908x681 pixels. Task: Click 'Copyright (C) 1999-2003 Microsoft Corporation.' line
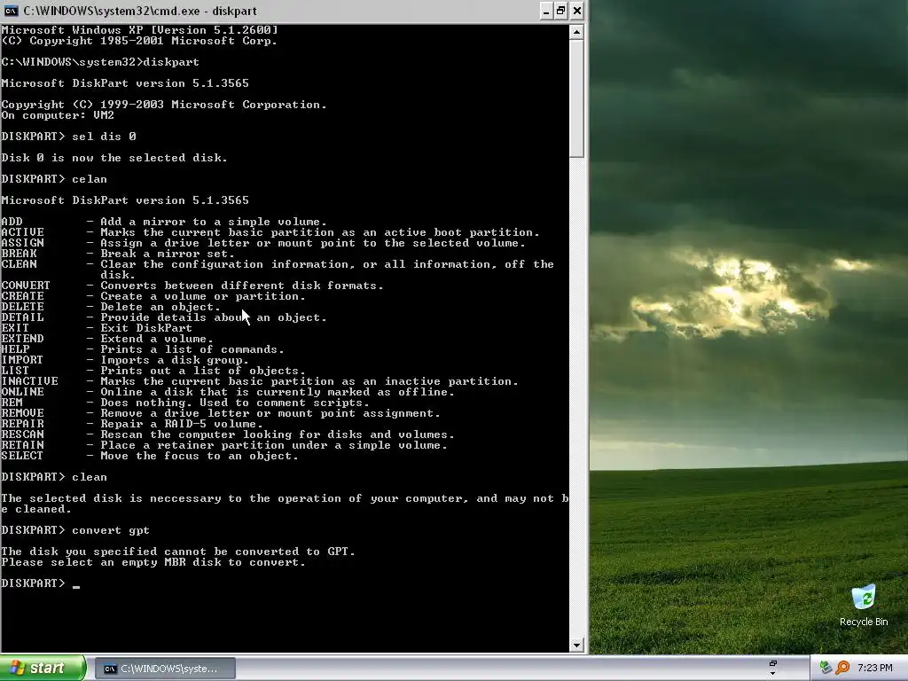[x=164, y=105]
